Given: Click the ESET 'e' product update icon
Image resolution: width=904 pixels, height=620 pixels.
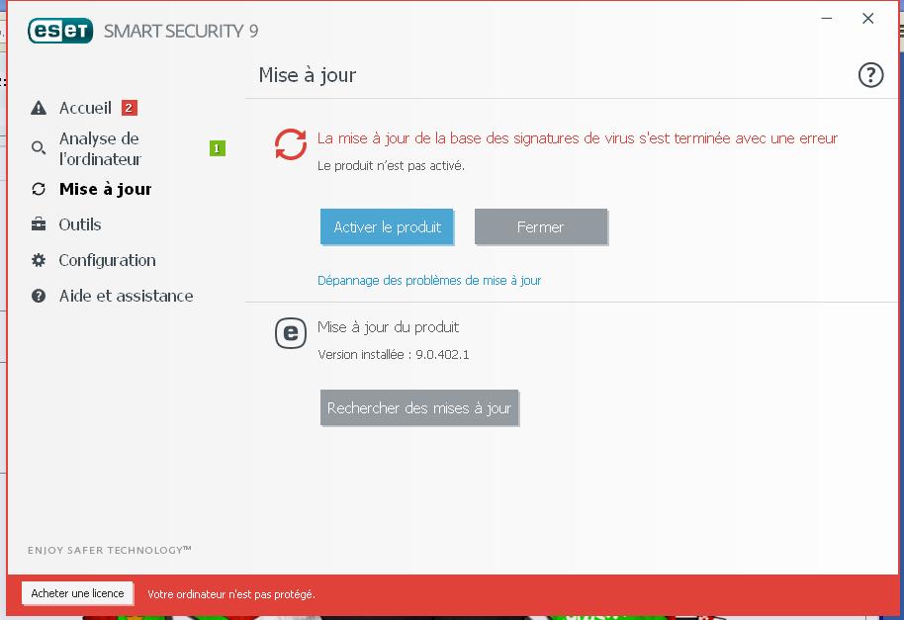Looking at the screenshot, I should tap(291, 333).
